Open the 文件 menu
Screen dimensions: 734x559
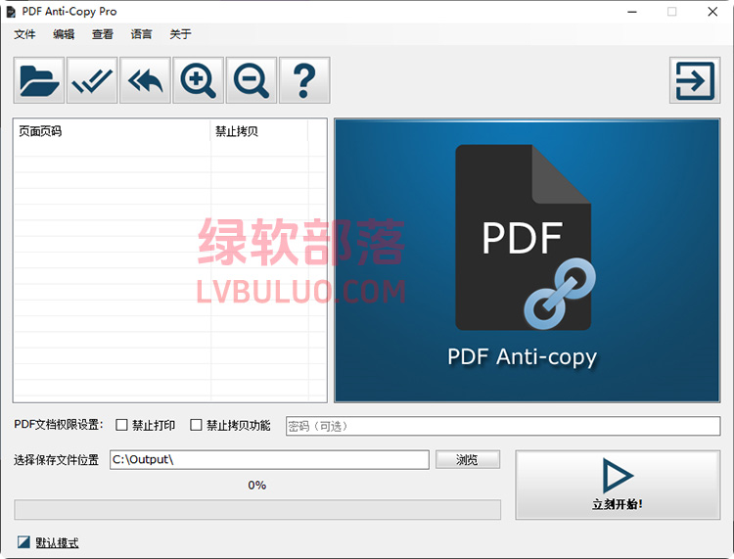(x=24, y=34)
